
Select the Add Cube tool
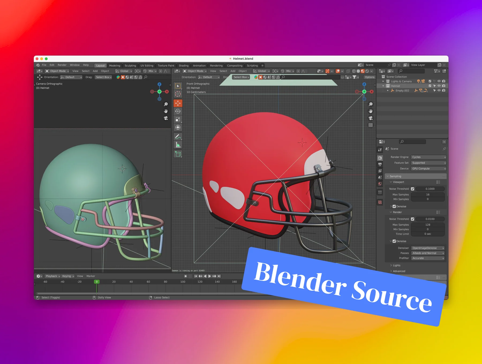point(178,154)
